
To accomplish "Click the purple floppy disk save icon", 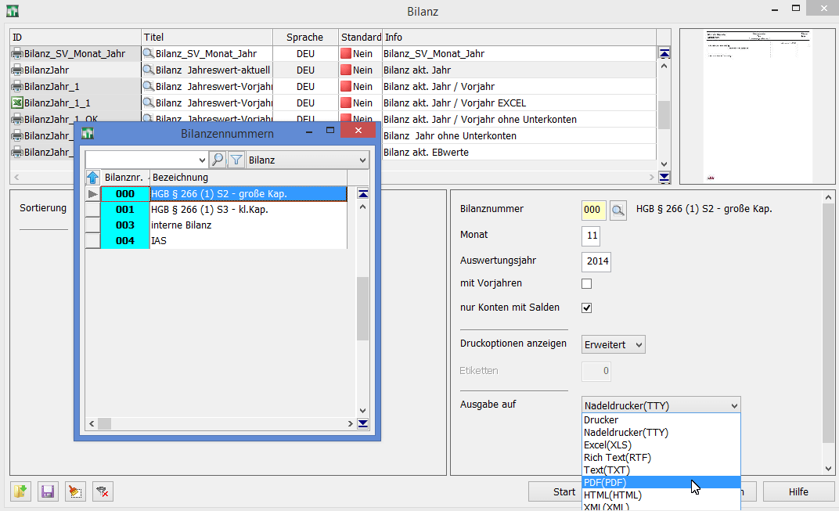I will pos(47,491).
